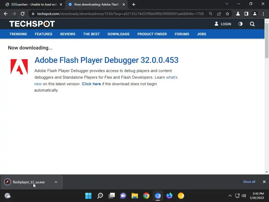Screen dimensions: 269x202
Task: Toggle TechSpot dark mode
Action: tap(241, 24)
